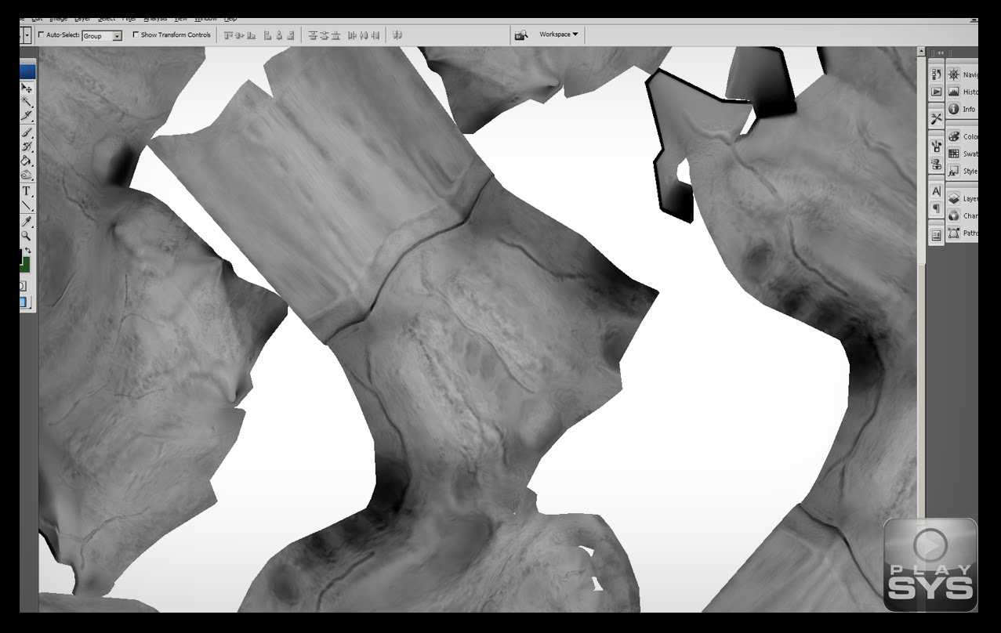Image resolution: width=1001 pixels, height=633 pixels.
Task: Select the Magic Wand tool
Action: [x=28, y=102]
